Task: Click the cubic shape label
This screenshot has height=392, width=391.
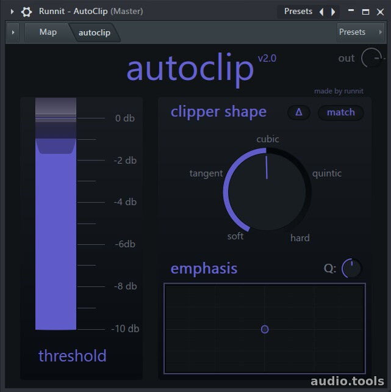Action: (267, 139)
